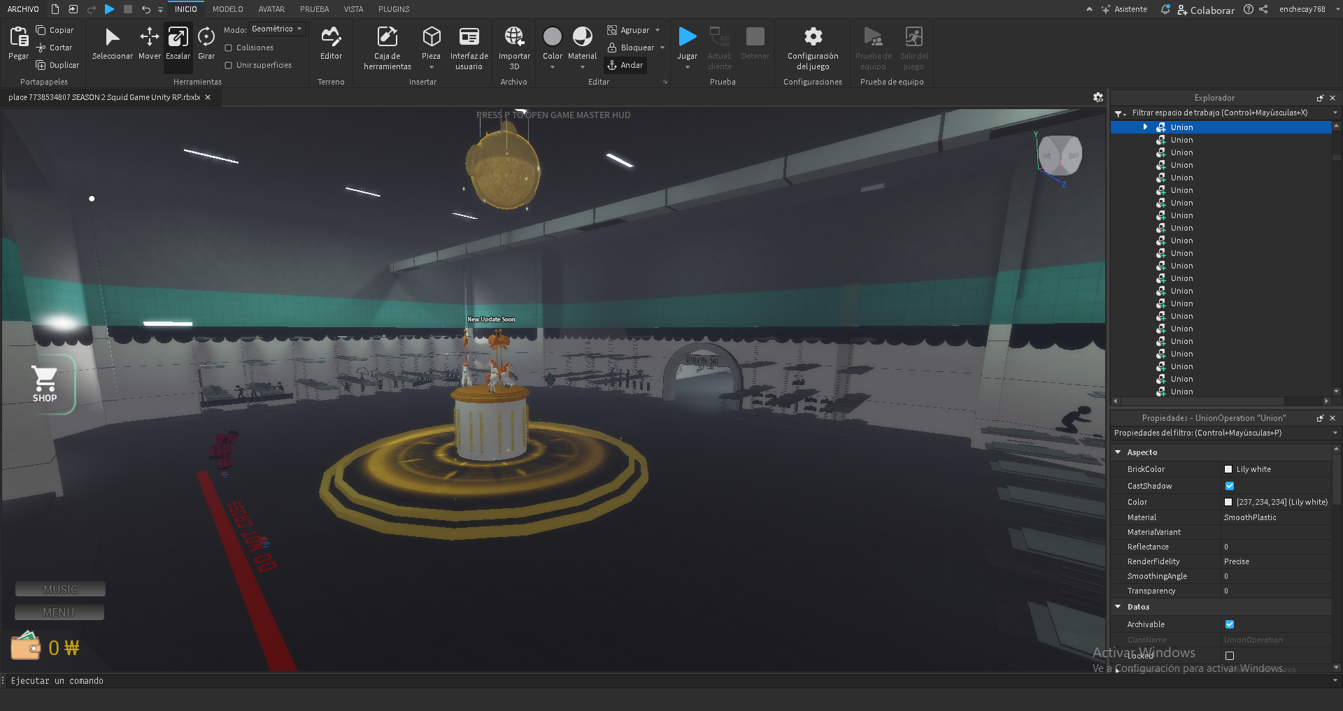Enable the Colisiones checkbox
The image size is (1343, 711).
click(x=228, y=48)
